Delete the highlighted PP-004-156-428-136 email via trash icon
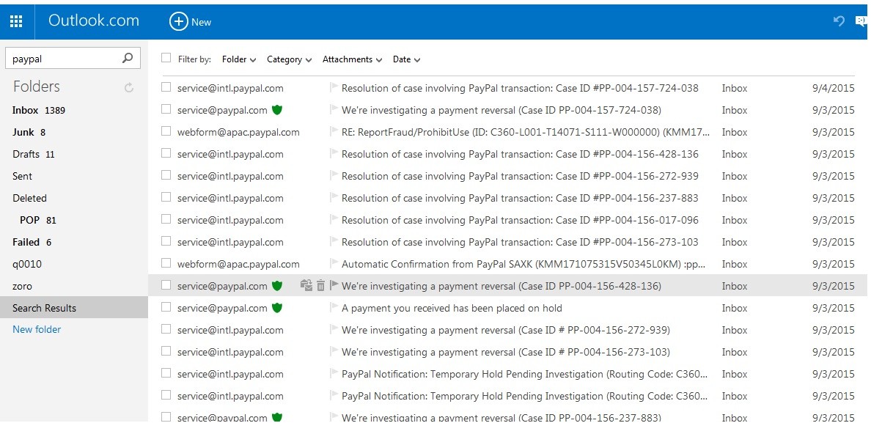 coord(320,286)
